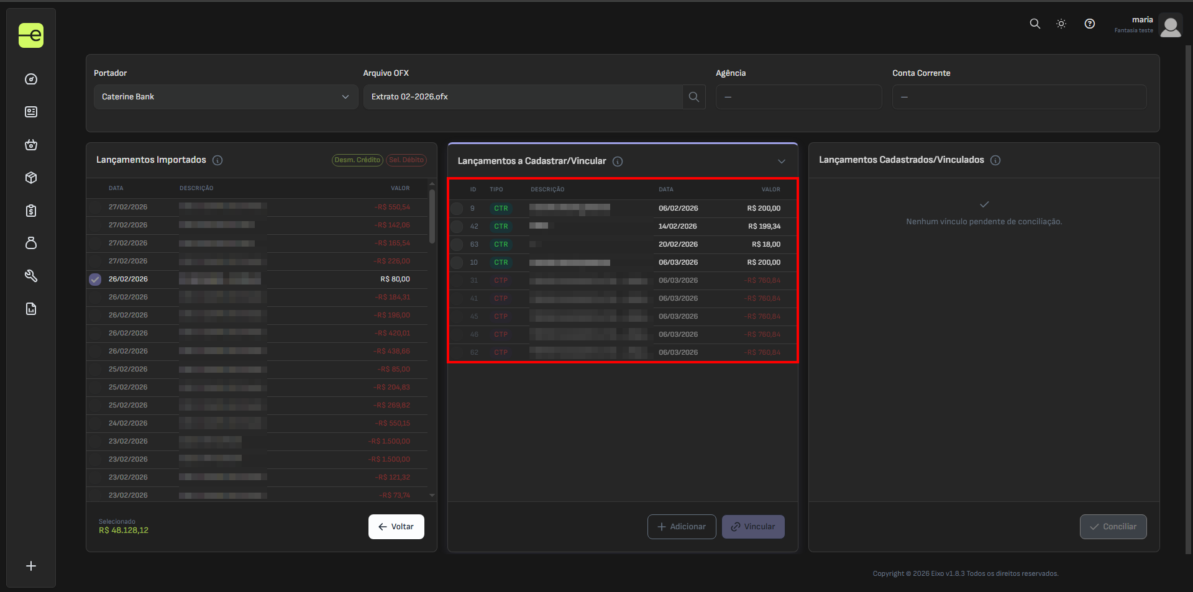The image size is (1193, 592).
Task: Click the scroll down arrow of imported list
Action: pos(432,496)
